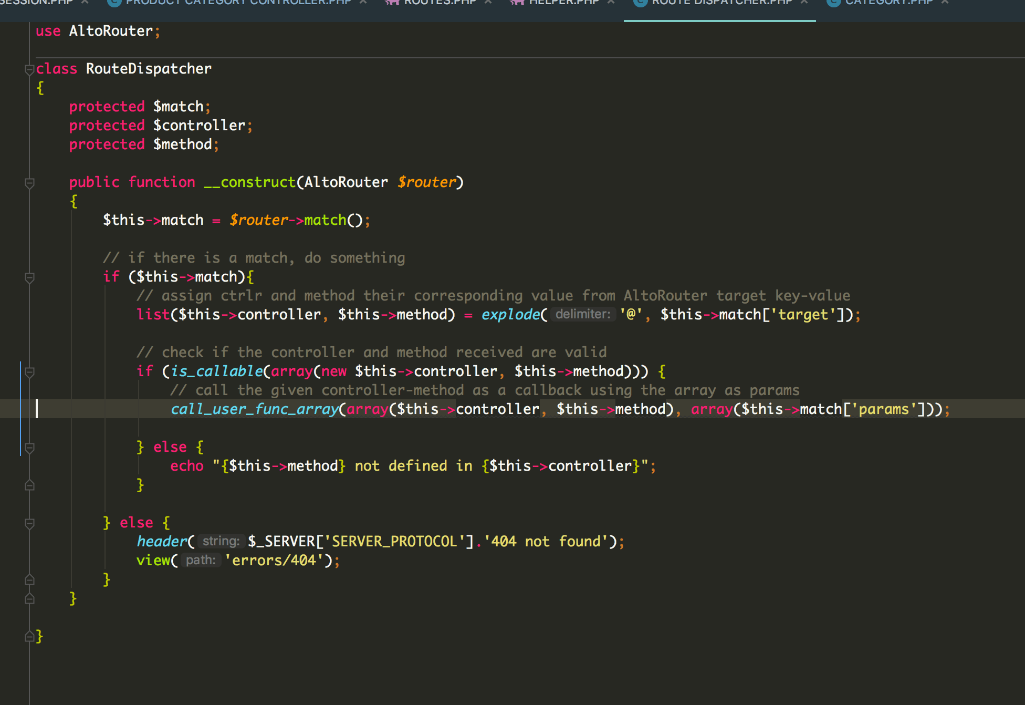Viewport: 1025px width, 705px height.
Task: Close the Route Dispatcher.php tab
Action: pos(804,2)
